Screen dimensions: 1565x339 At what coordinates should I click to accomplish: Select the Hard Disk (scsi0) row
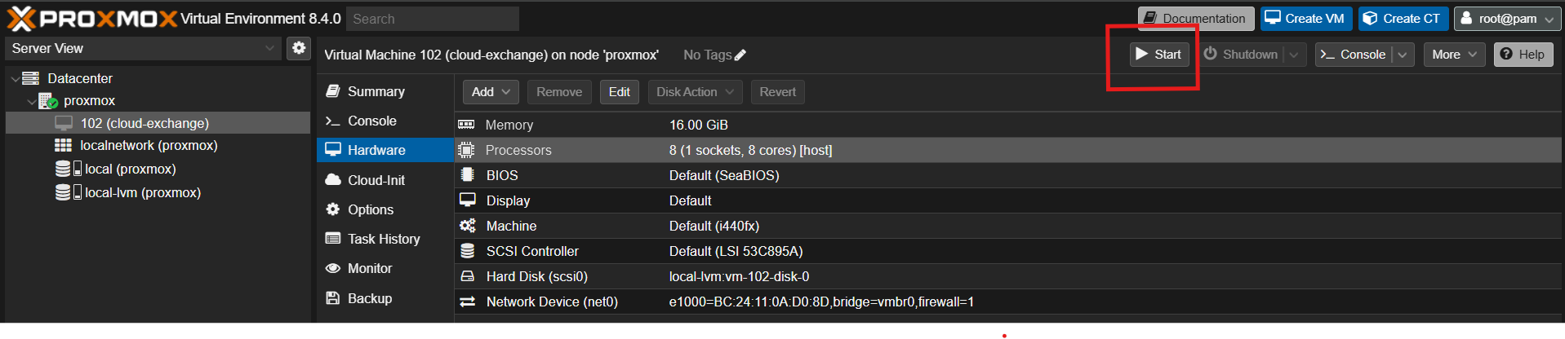click(1007, 276)
